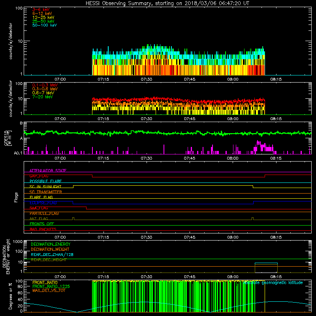Click the 0.1-0.3 MeV legend entry
Image resolution: width=316 pixels, height=316 pixels.
pyautogui.click(x=45, y=85)
